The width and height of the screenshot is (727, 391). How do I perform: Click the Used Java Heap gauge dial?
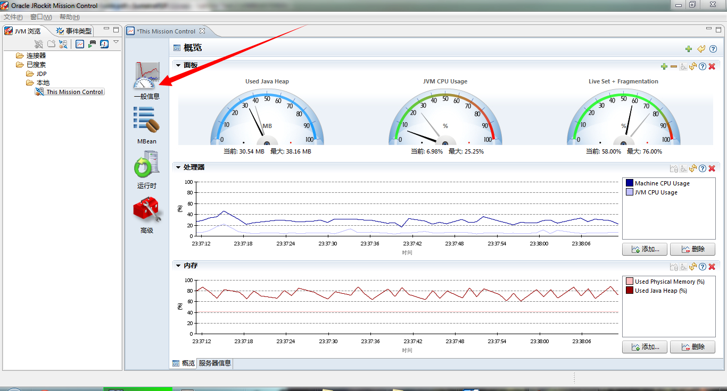click(267, 117)
